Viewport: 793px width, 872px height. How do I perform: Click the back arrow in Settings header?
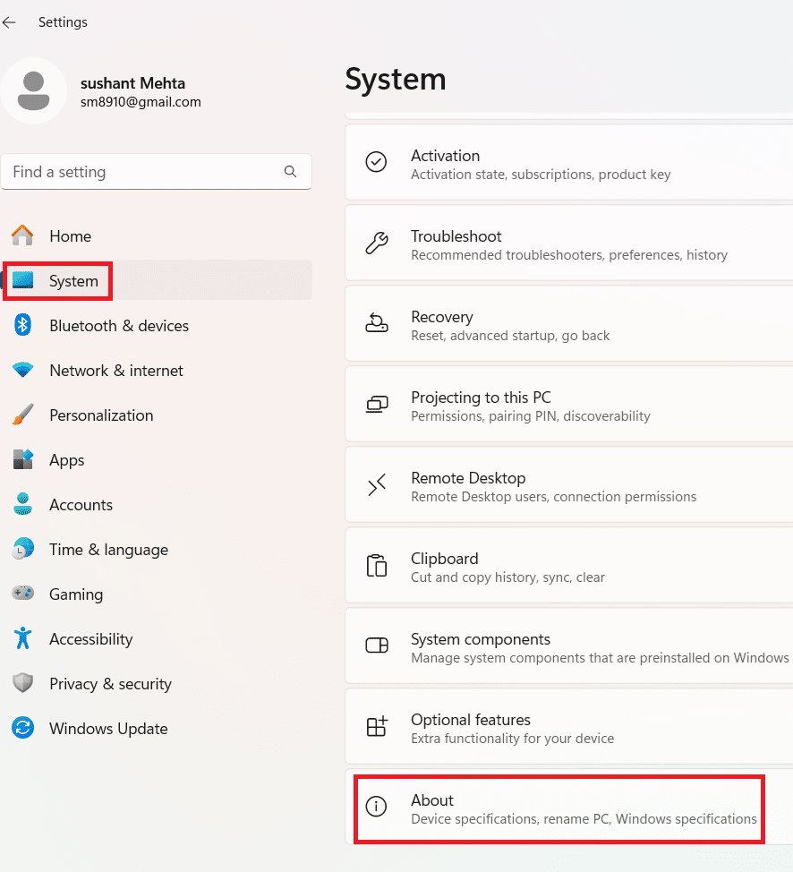9,22
